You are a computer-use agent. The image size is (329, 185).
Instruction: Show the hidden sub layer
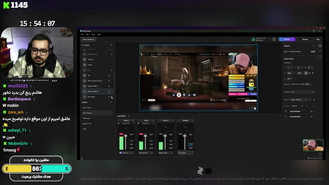(111, 70)
